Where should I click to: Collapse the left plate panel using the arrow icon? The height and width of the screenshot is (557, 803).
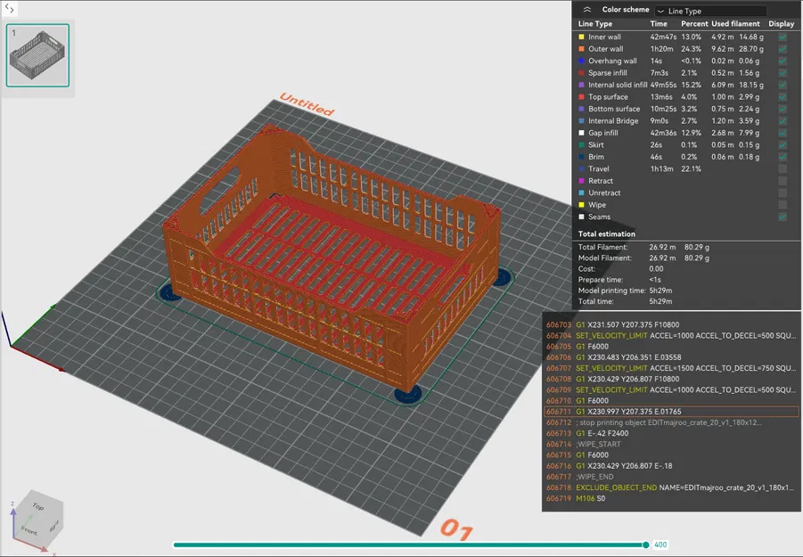11,9
